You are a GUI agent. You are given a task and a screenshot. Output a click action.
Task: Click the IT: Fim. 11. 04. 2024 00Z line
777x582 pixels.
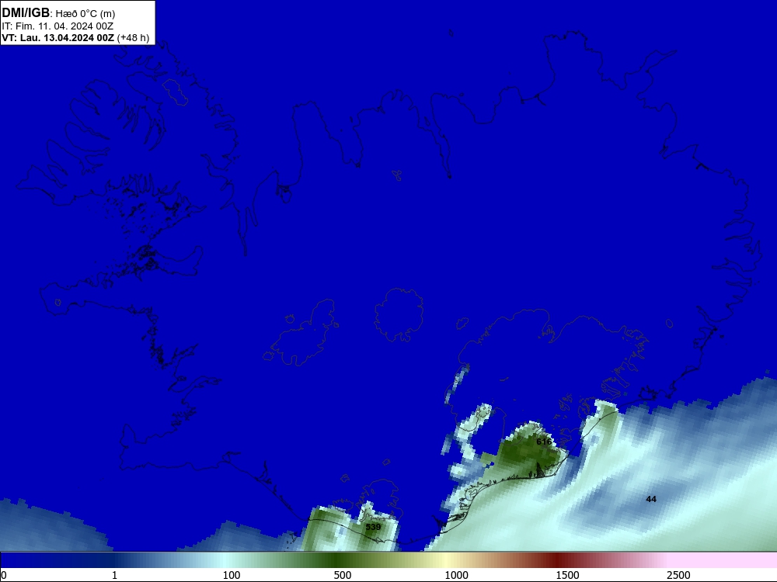[57, 26]
